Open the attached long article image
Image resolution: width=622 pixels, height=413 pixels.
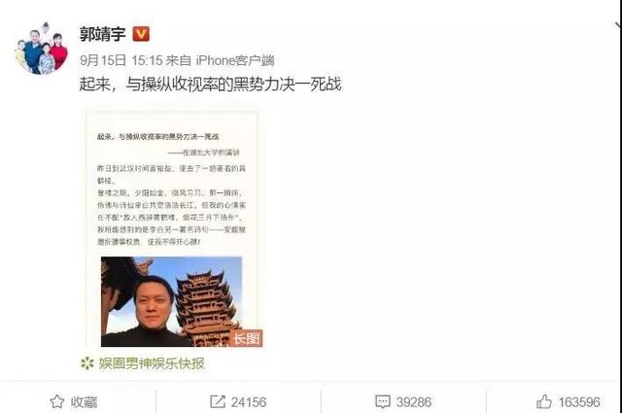pyautogui.click(x=172, y=229)
